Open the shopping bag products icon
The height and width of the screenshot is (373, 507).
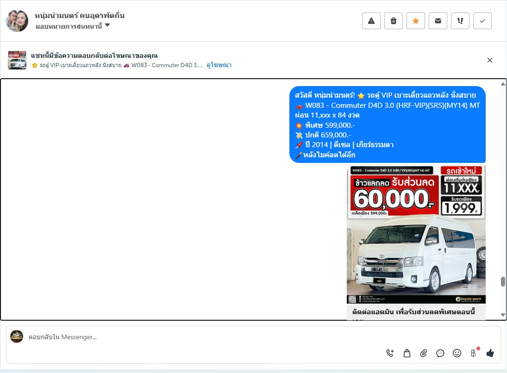point(407,353)
